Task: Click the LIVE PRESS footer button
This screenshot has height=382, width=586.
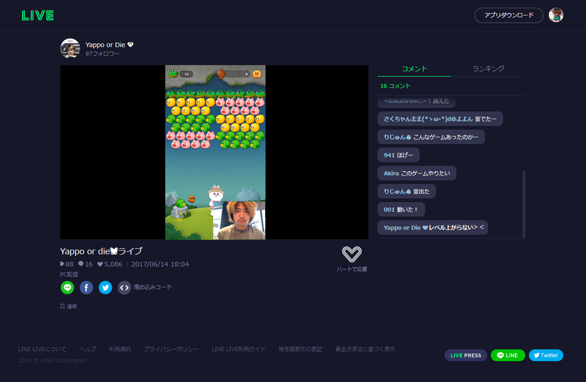Action: (x=466, y=355)
